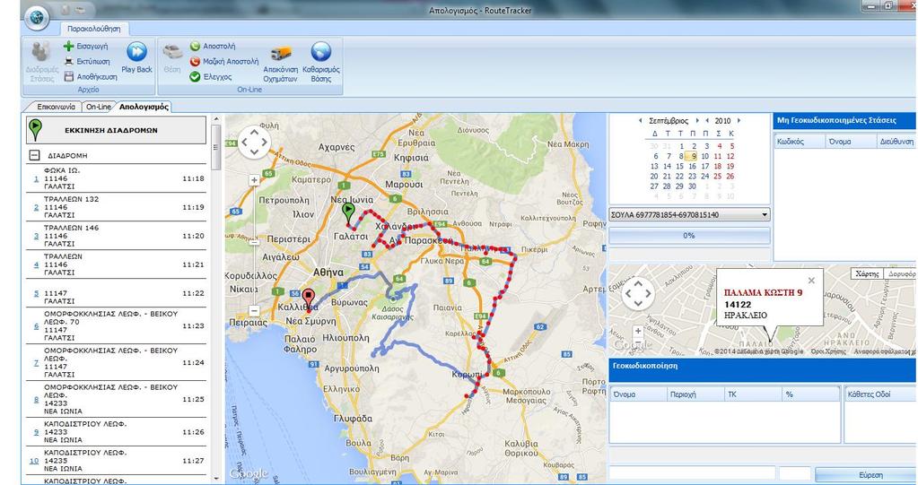Click the green start flag marker on map

[x=348, y=213]
